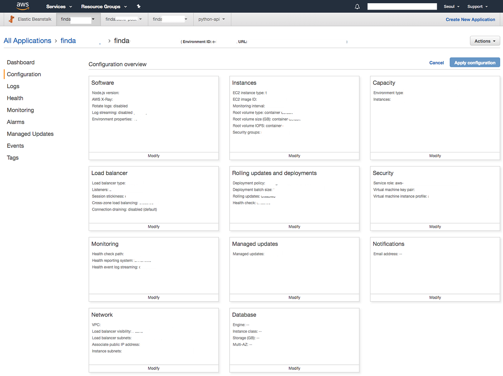This screenshot has height=376, width=503.
Task: Click 'Environment ID' label text
Action: point(197,42)
